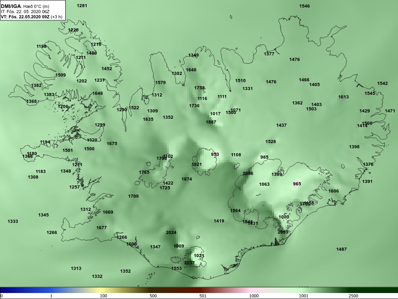Click the map value 1669
Viewport: 398px width, 299px height.
(x=108, y=212)
